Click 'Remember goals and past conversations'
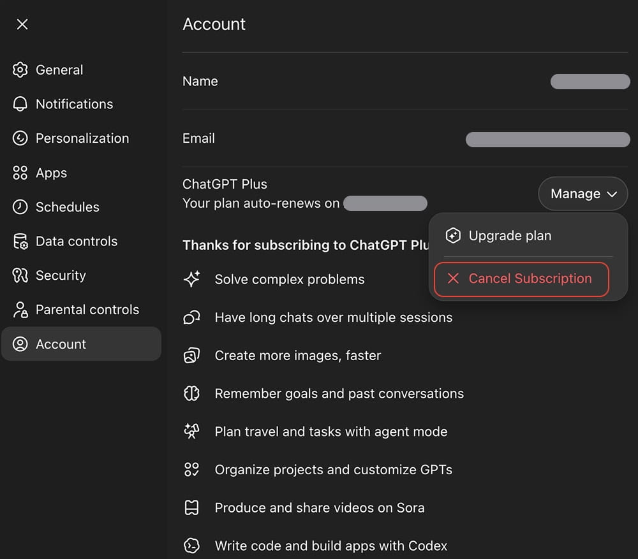The image size is (638, 559). 339,393
